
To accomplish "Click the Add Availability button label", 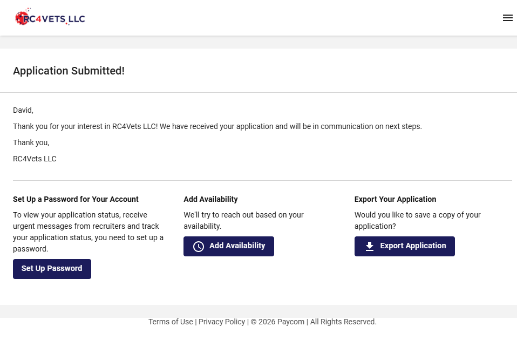I will (x=237, y=246).
